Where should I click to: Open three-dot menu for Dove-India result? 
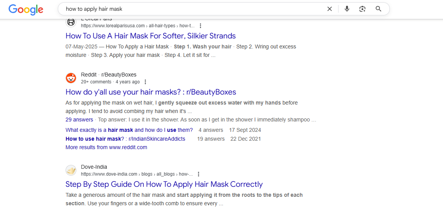(x=199, y=174)
